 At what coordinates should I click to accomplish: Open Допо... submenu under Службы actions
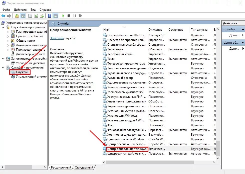243,35
